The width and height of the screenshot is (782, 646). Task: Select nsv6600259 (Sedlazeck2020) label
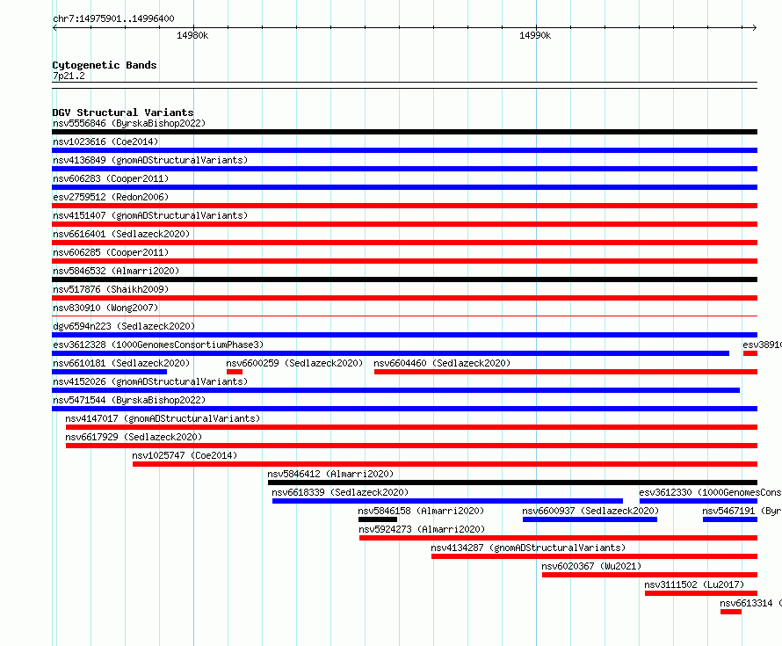point(294,363)
